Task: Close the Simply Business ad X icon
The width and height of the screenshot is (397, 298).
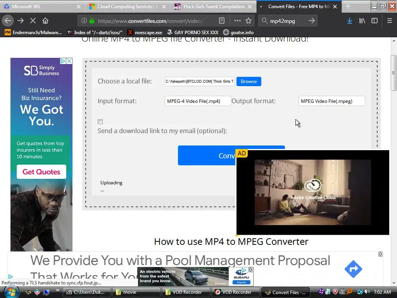Action: coord(69,61)
